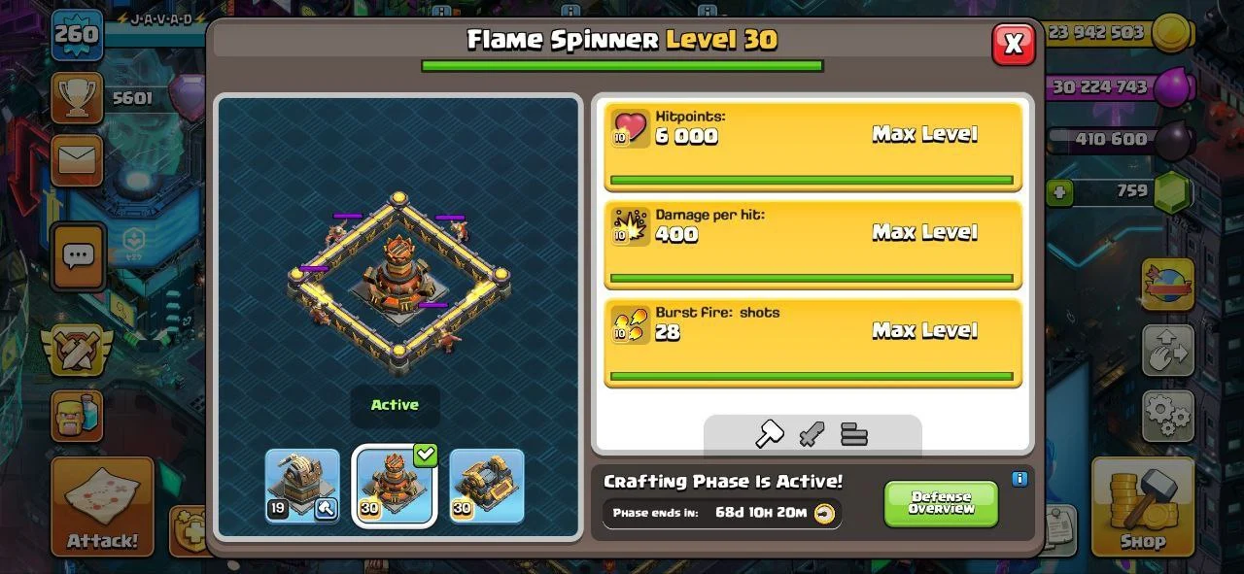Add gems with the green plus
Screen dimensions: 1244x574
tap(1059, 192)
